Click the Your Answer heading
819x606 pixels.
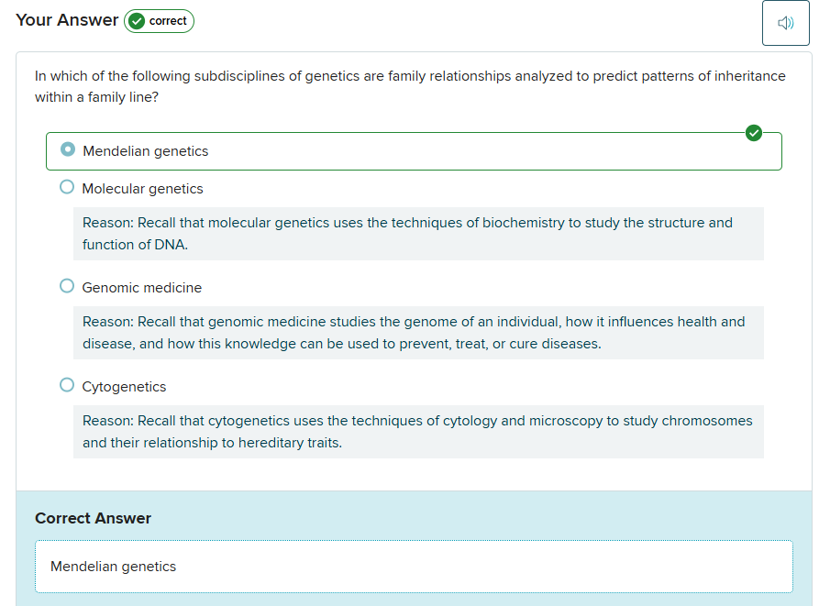(x=67, y=20)
